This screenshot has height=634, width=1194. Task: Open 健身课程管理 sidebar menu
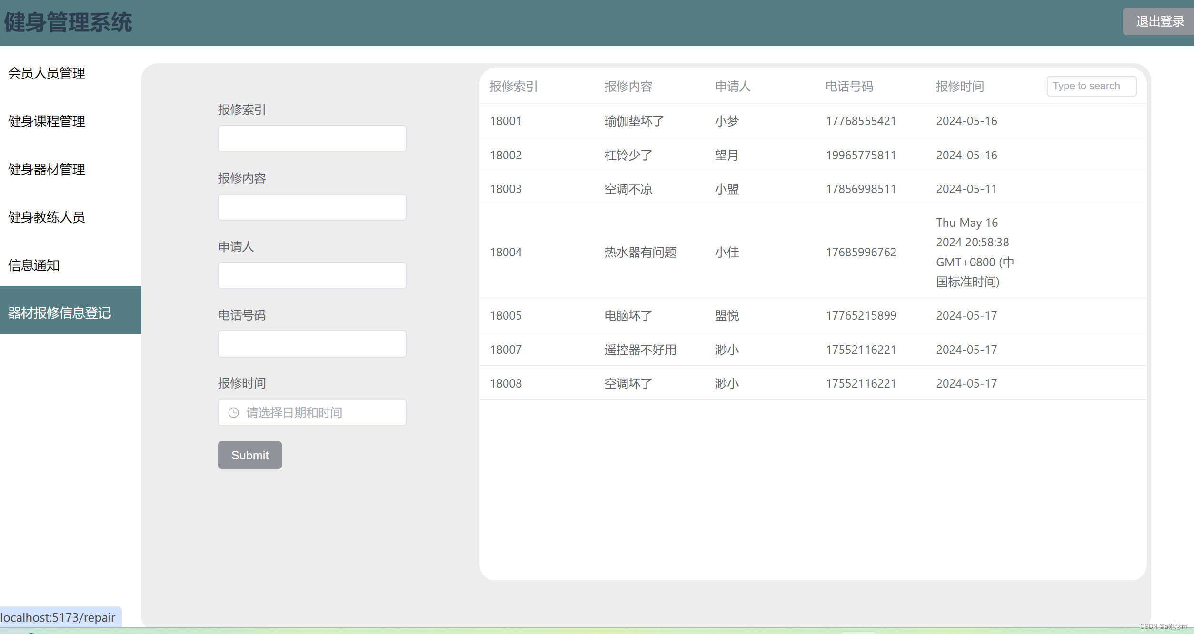[47, 121]
